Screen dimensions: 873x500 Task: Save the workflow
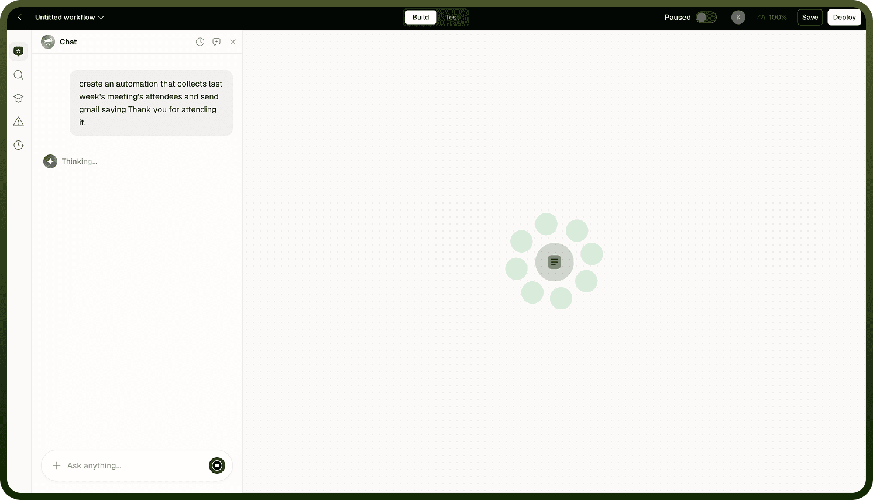pos(810,18)
